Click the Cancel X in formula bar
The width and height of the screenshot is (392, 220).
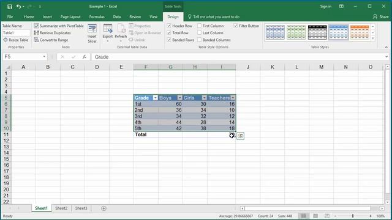(x=62, y=57)
